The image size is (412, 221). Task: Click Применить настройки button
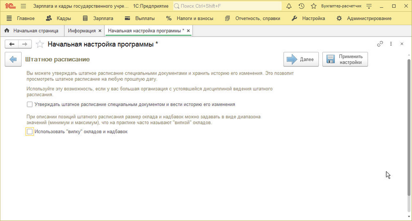tap(345, 60)
